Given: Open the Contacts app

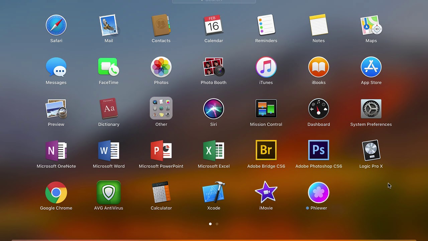Looking at the screenshot, I should pos(161,25).
